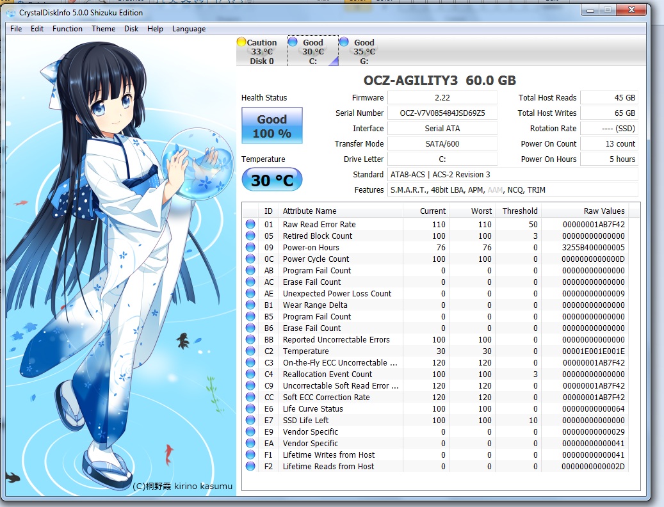Click the Firmware 2.22 field

442,98
